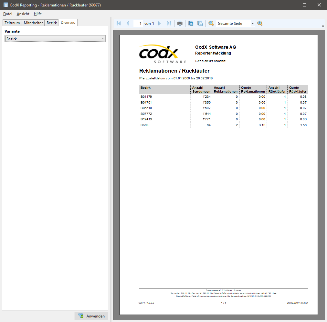Export the report to a file

191,23
